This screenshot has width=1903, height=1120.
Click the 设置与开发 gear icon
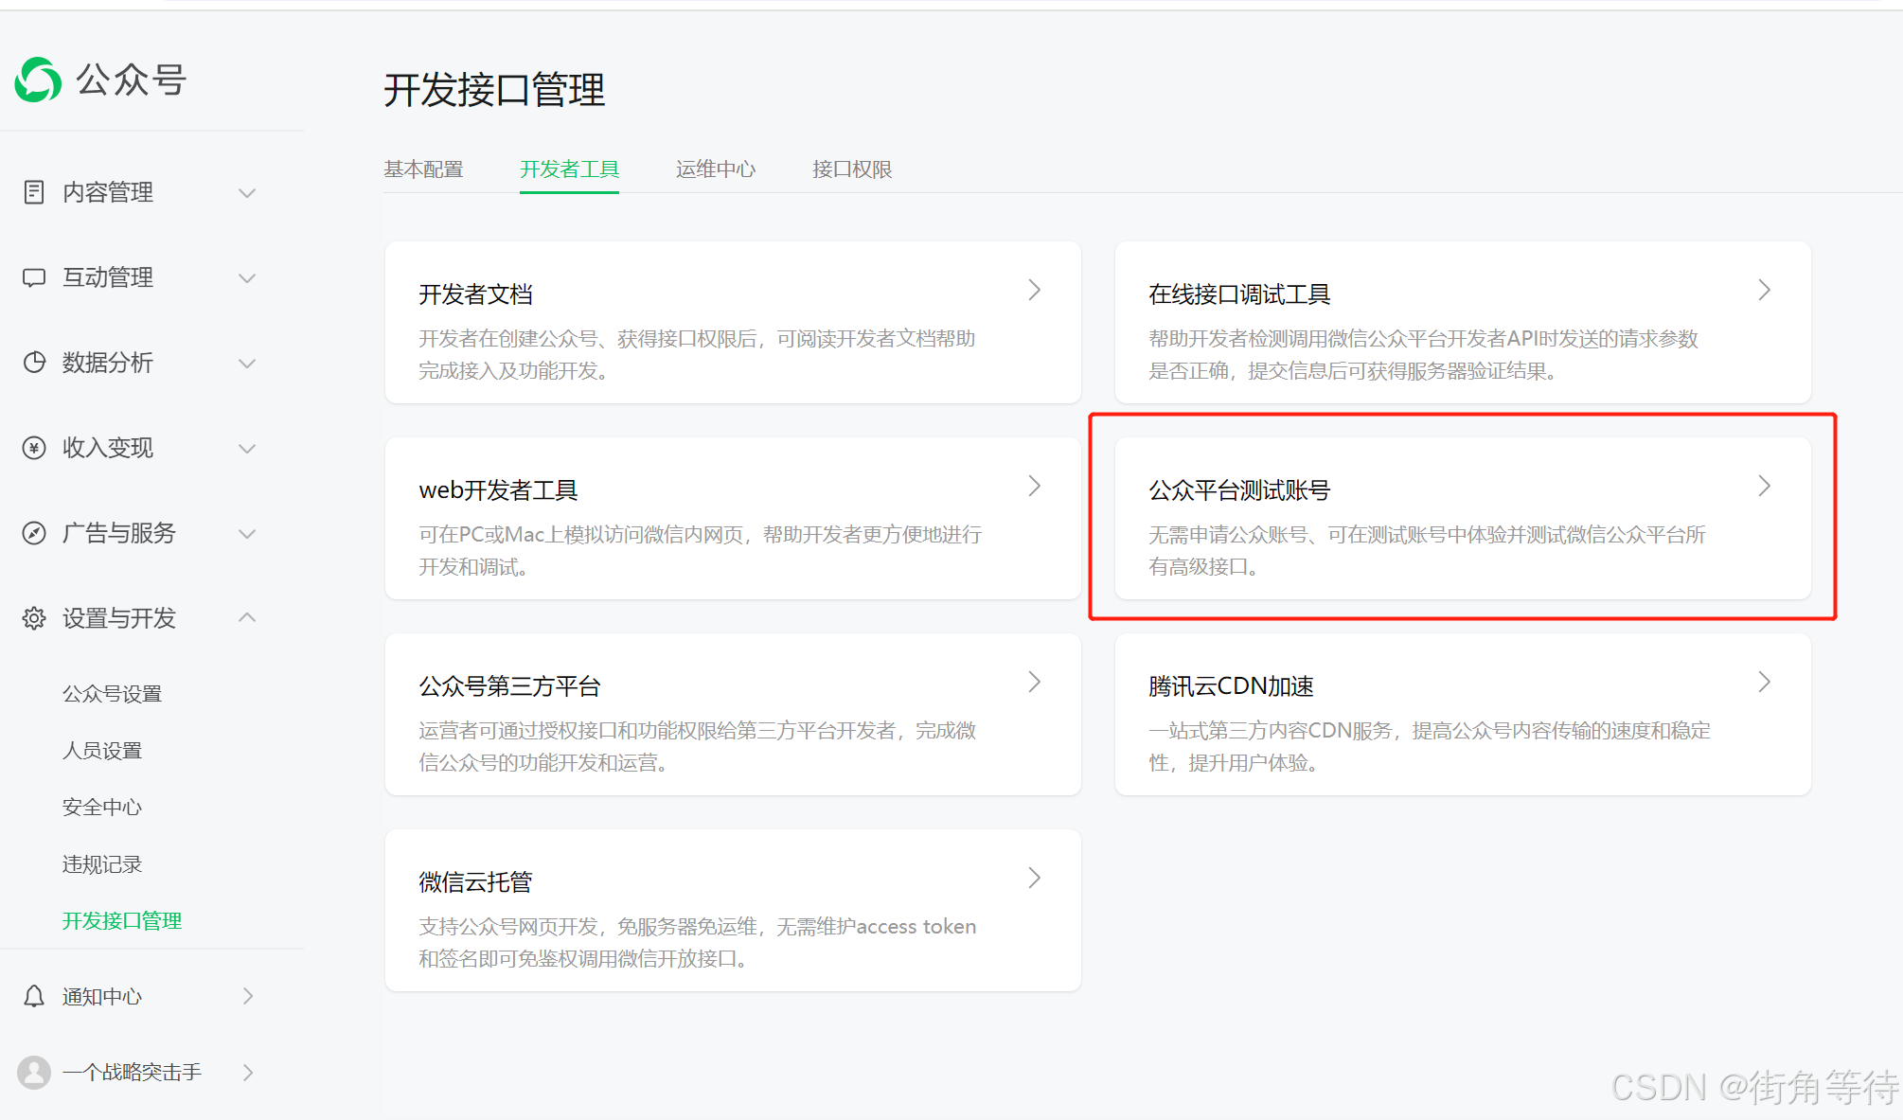34,618
